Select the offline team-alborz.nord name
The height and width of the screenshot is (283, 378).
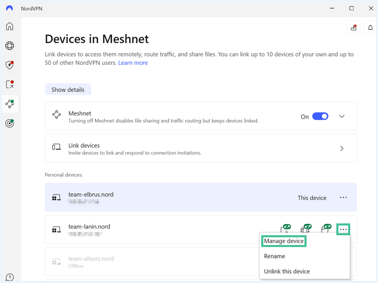tap(91, 259)
